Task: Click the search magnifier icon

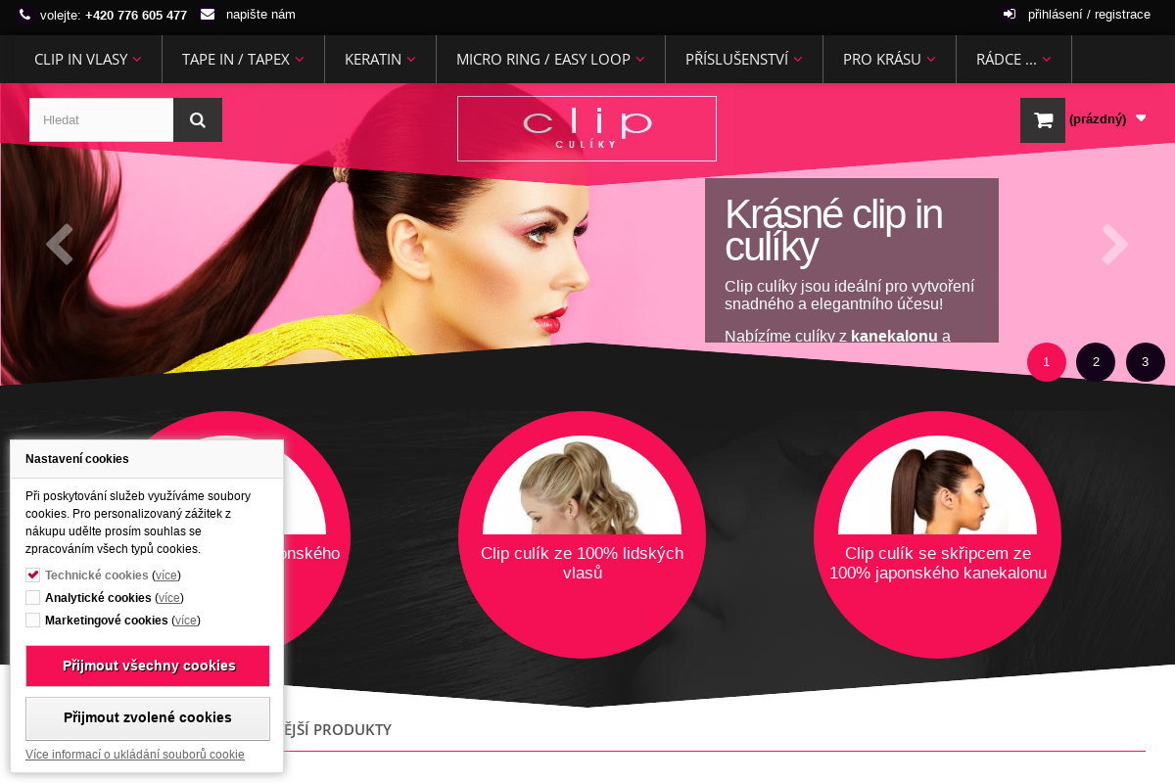Action: pos(198,119)
